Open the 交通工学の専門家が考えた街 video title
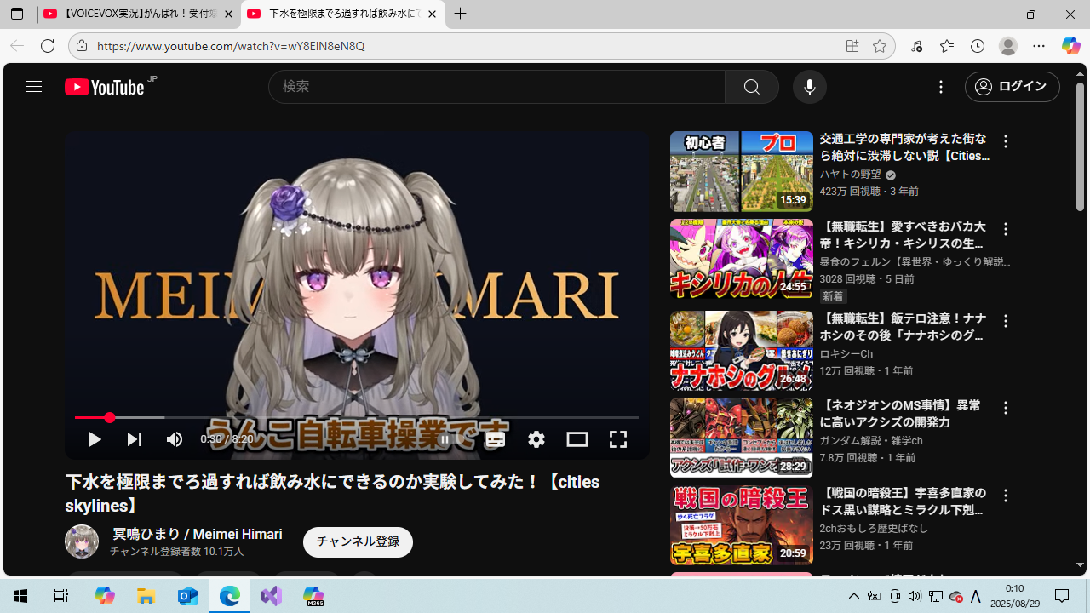1090x613 pixels. point(904,147)
